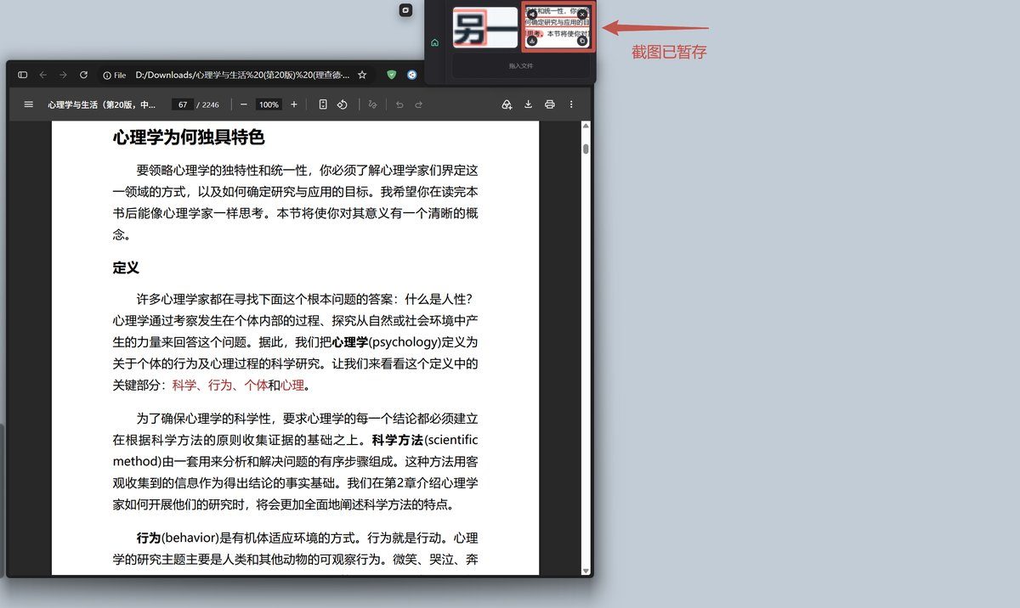Click the bold term 科学方法 before (scientific
1020x608 pixels.
pos(398,441)
